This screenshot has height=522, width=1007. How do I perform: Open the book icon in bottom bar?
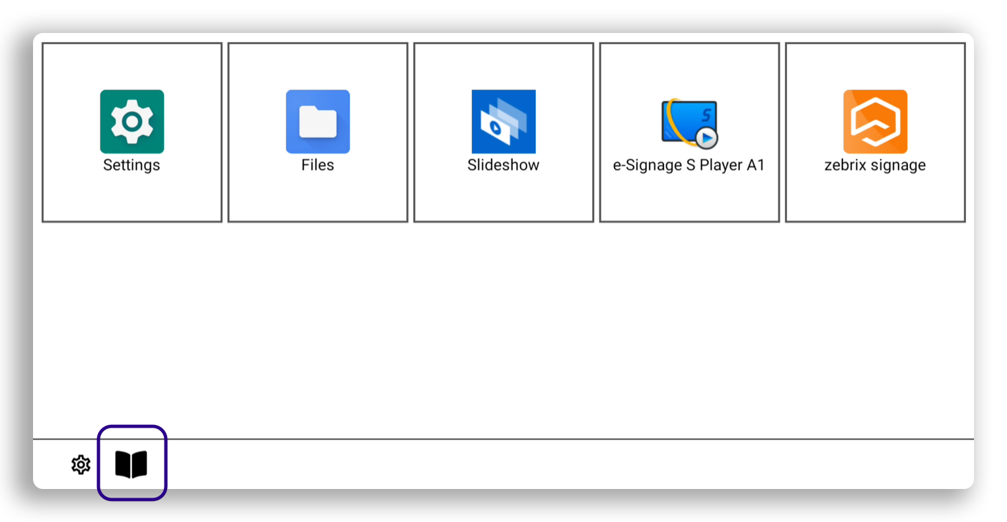pos(131,464)
